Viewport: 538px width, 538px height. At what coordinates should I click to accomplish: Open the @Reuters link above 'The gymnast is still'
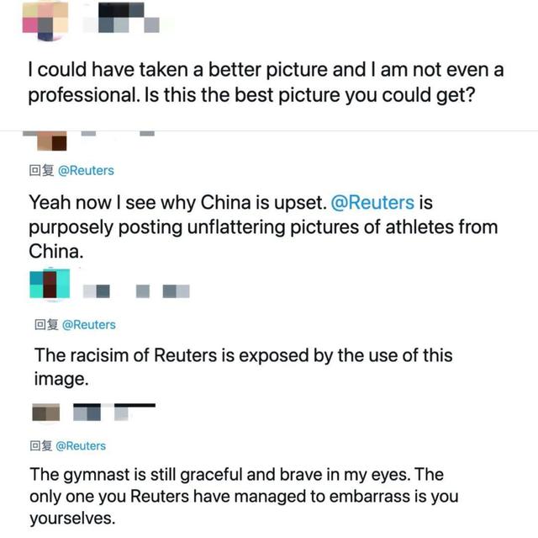pos(81,446)
